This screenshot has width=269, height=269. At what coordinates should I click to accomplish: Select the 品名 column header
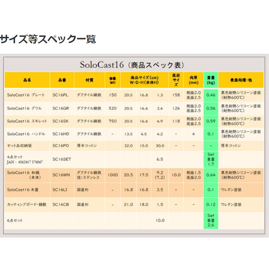click(x=27, y=80)
